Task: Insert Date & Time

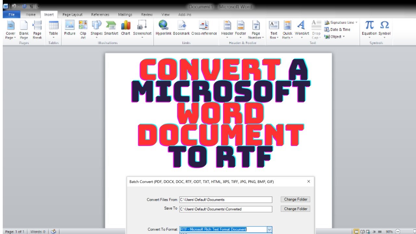Action: [x=337, y=30]
